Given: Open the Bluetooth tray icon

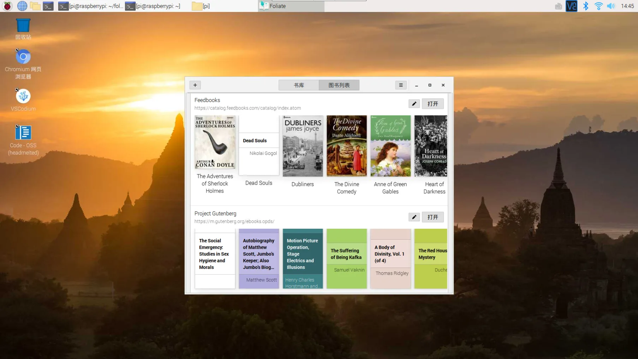Looking at the screenshot, I should click(x=586, y=6).
